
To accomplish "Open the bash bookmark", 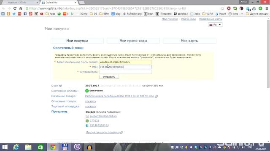I will coord(148,14).
